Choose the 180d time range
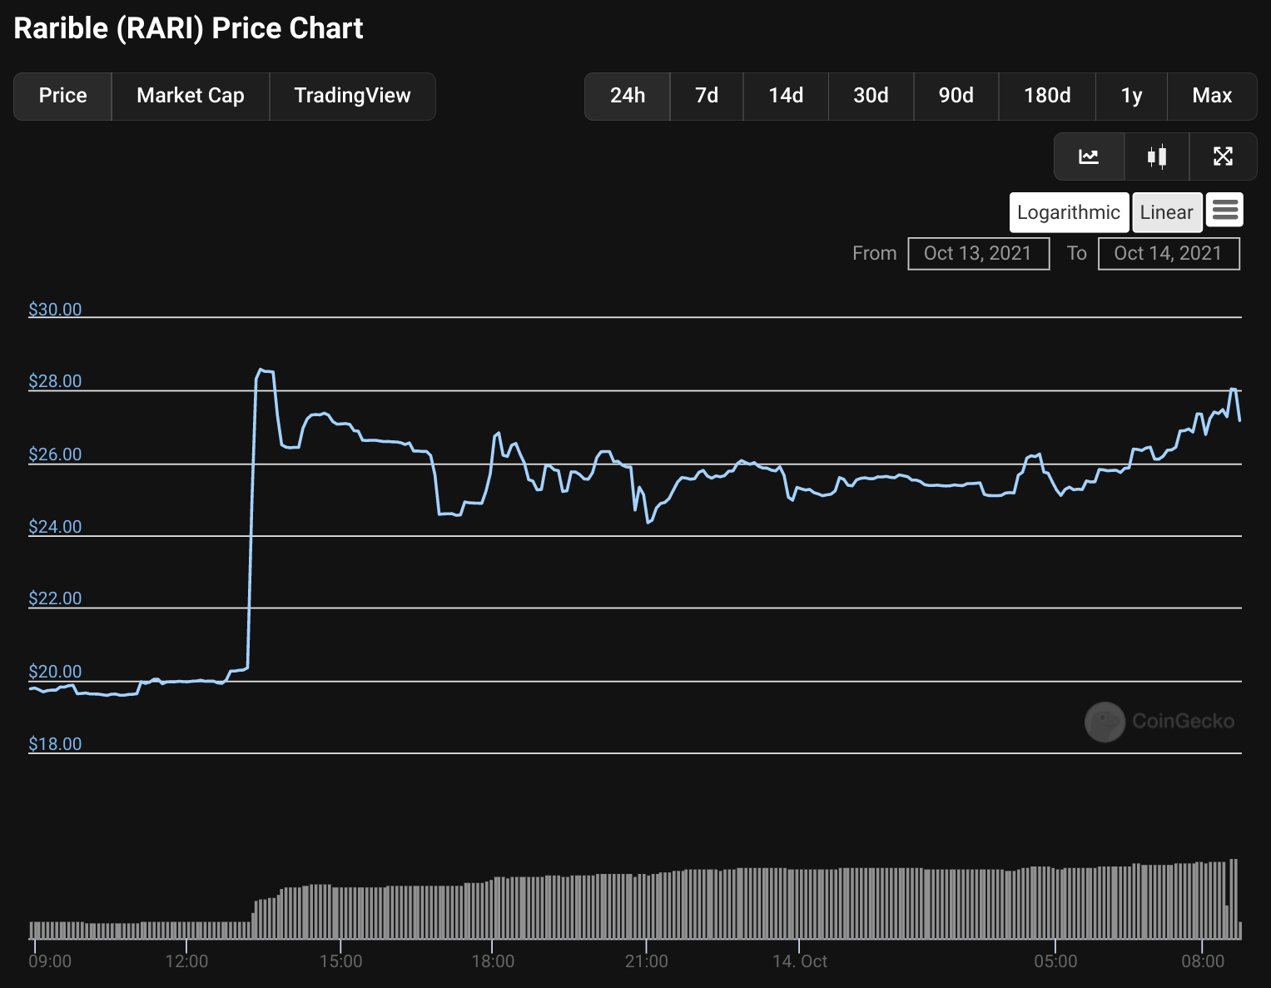This screenshot has height=988, width=1271. click(1047, 96)
